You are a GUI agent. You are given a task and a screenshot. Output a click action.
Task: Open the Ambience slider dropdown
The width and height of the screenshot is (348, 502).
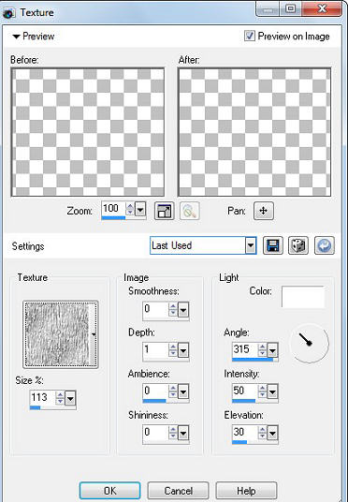click(x=183, y=391)
